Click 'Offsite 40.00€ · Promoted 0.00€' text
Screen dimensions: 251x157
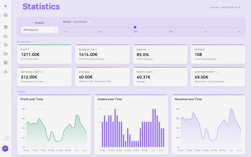click(95, 81)
